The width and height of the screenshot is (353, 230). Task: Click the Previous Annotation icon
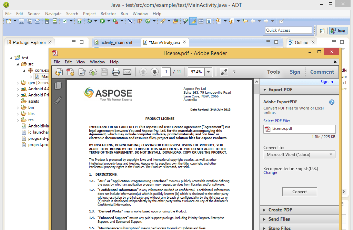(x=231, y=21)
